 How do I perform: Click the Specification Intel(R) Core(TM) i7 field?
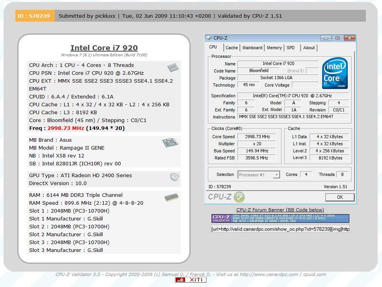(293, 96)
